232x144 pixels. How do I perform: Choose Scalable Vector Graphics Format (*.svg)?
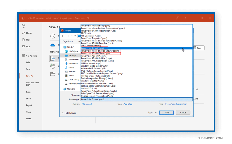click(x=137, y=86)
